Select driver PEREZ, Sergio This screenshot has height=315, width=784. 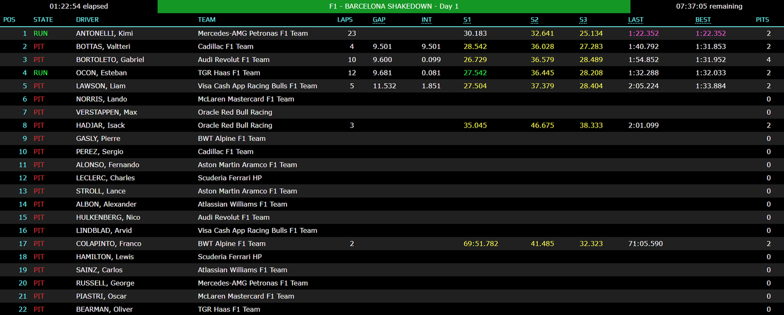pyautogui.click(x=100, y=152)
